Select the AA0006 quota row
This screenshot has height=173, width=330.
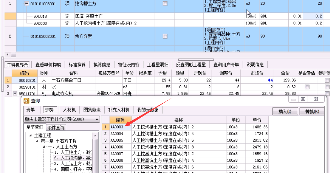point(185,147)
